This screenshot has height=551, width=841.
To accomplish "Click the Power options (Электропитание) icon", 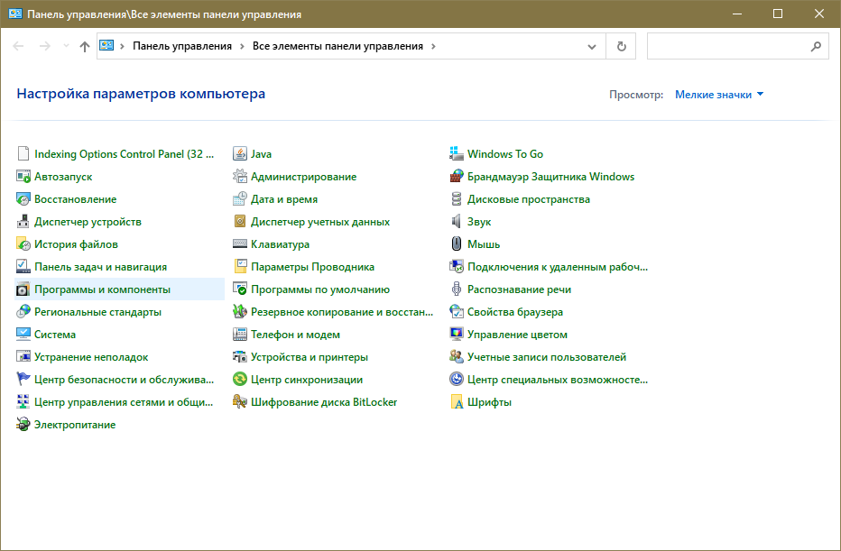I will tap(23, 425).
